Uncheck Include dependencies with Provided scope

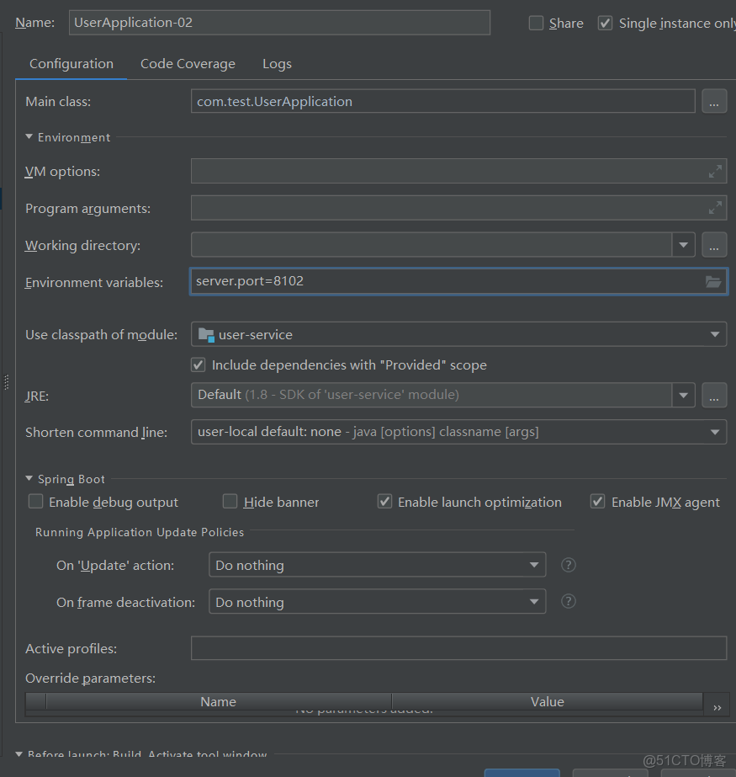tap(198, 365)
